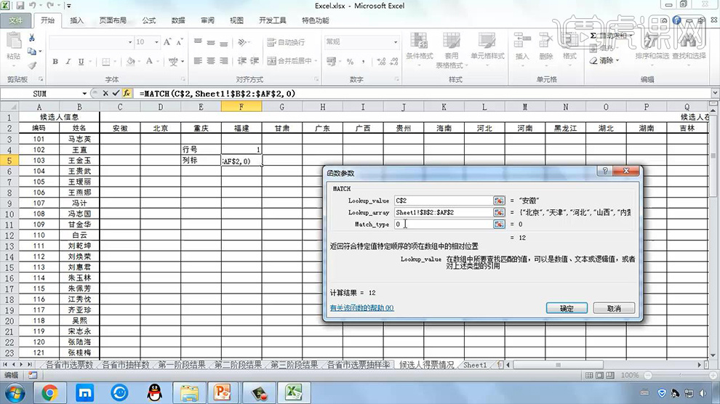The image size is (720, 404).
Task: Click the Align Left icon
Action: pos(198,61)
